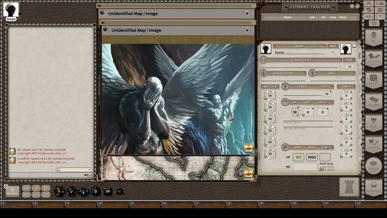Open the health Wounds details icon
The image size is (387, 218).
click(285, 147)
